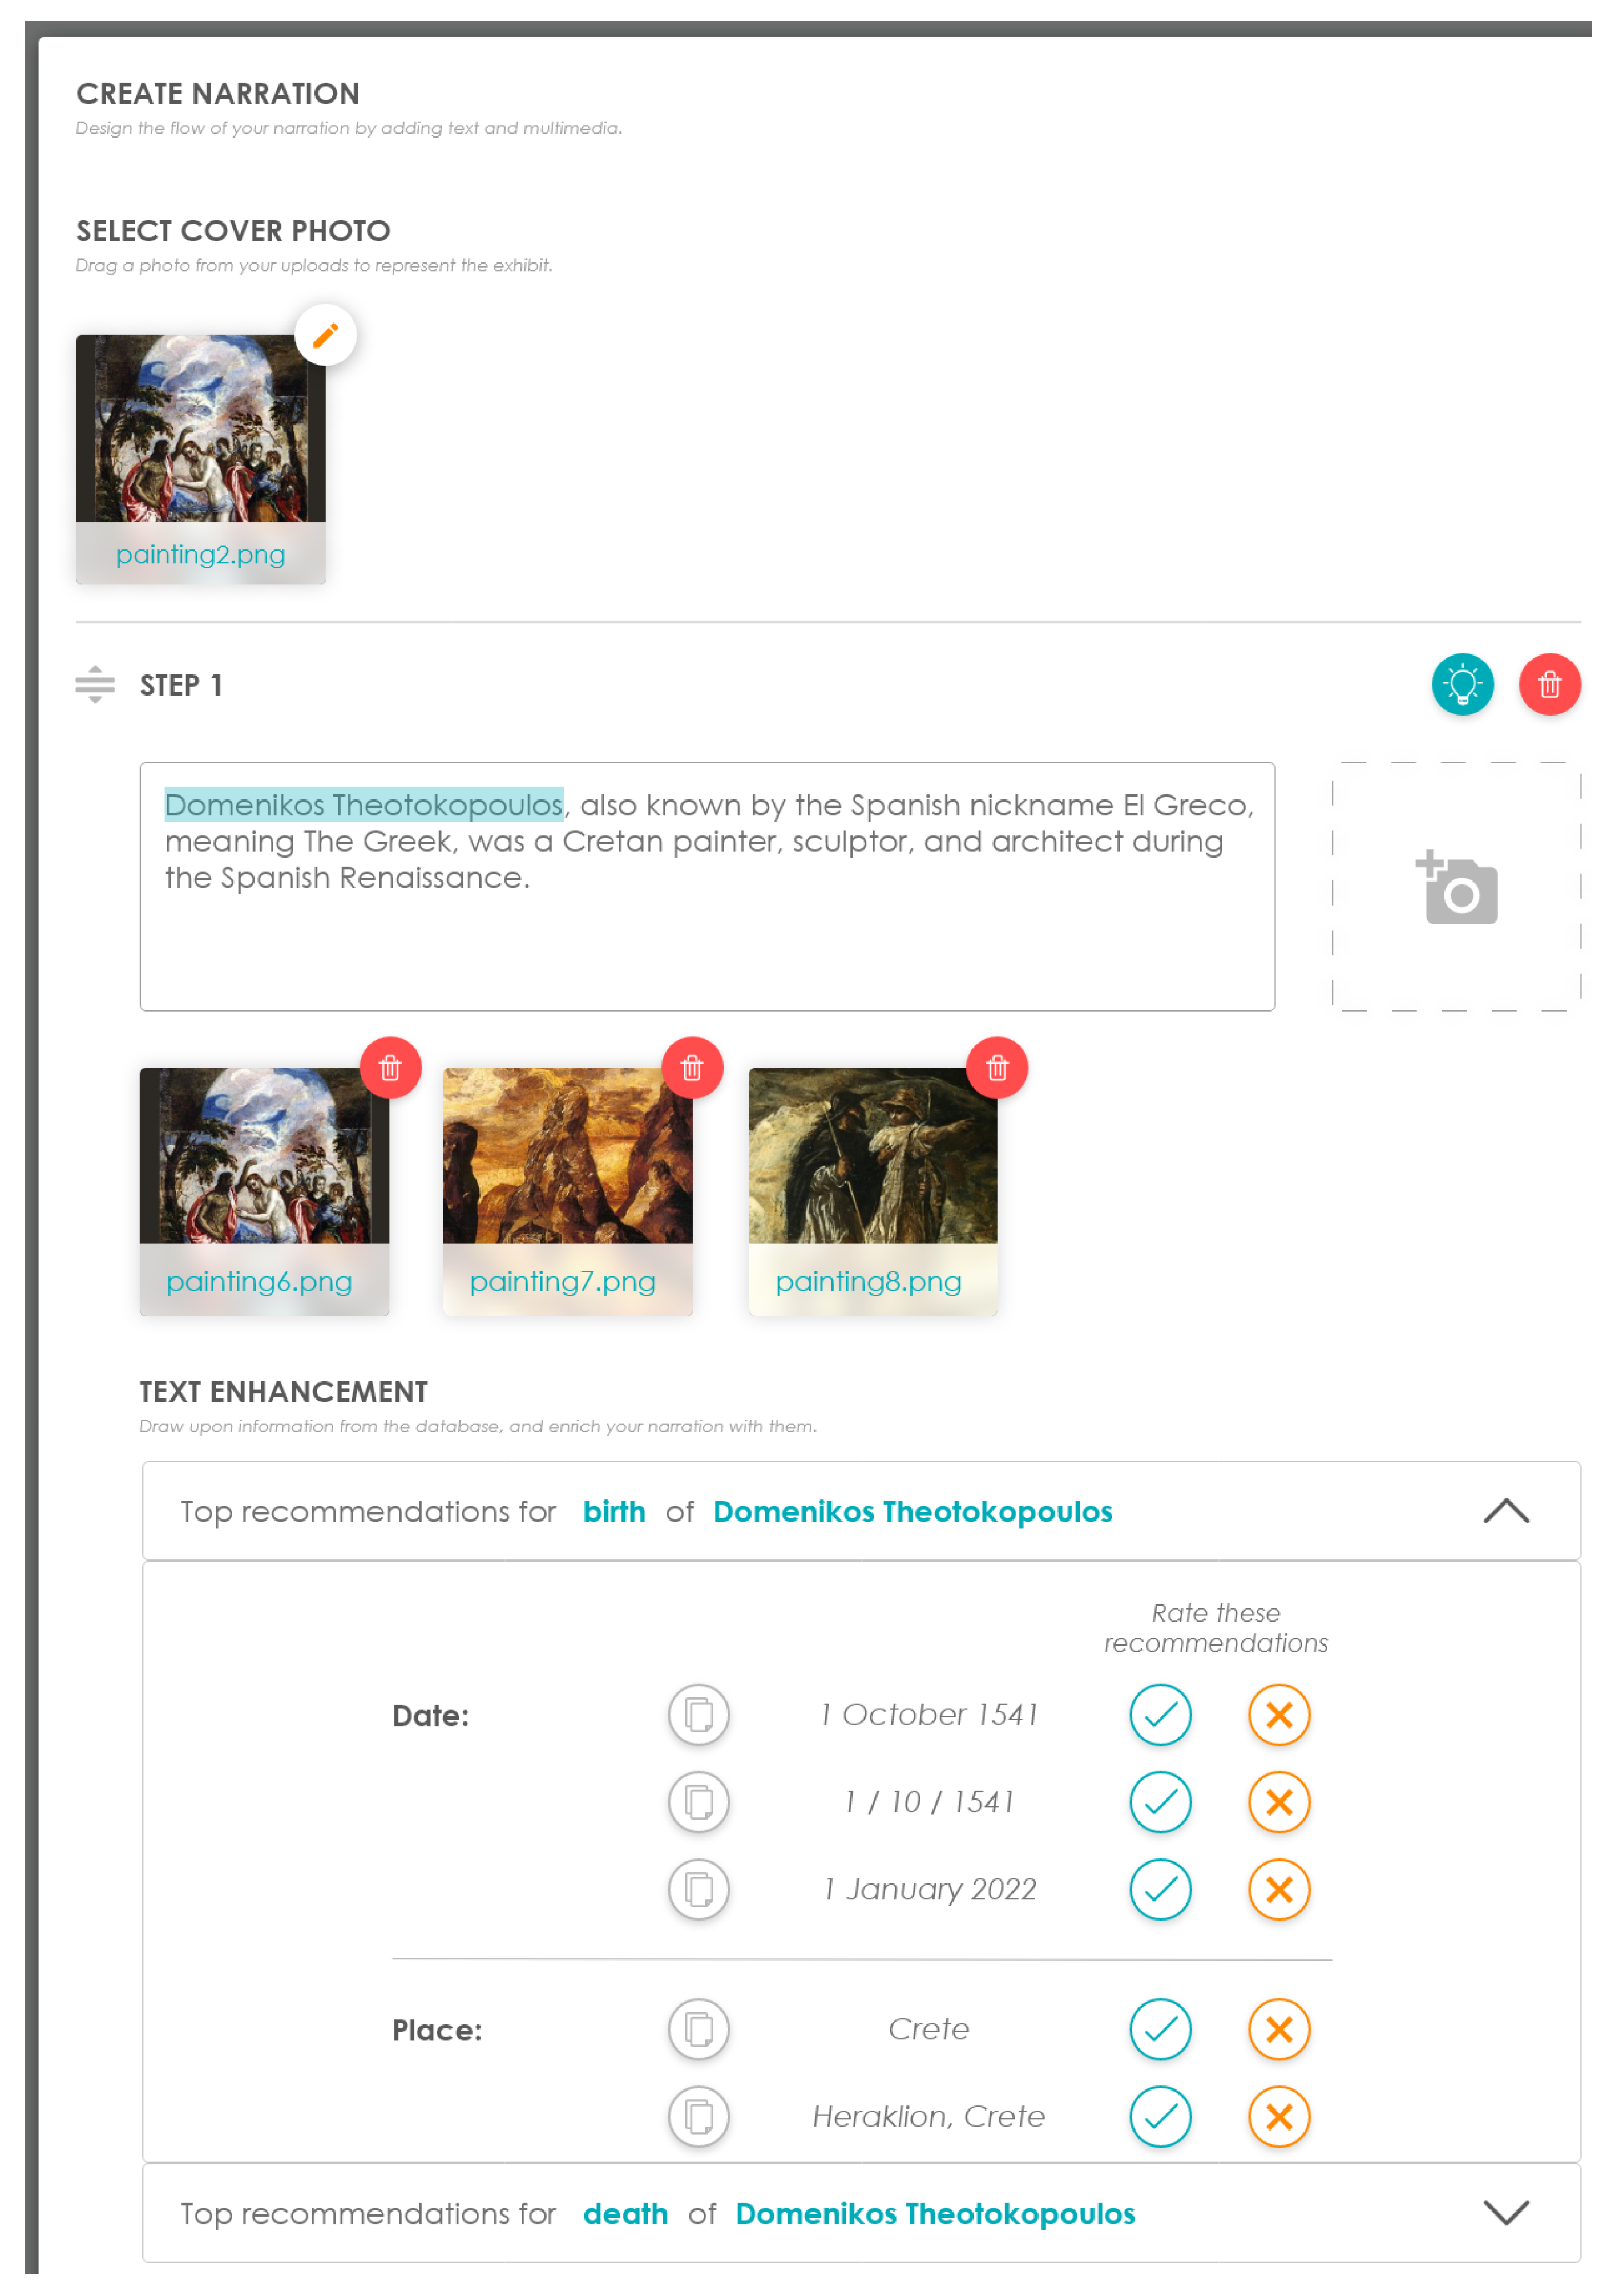Screen dimensions: 1623x2296
Task: Click the '1 January 2022' date value
Action: pyautogui.click(x=929, y=1889)
